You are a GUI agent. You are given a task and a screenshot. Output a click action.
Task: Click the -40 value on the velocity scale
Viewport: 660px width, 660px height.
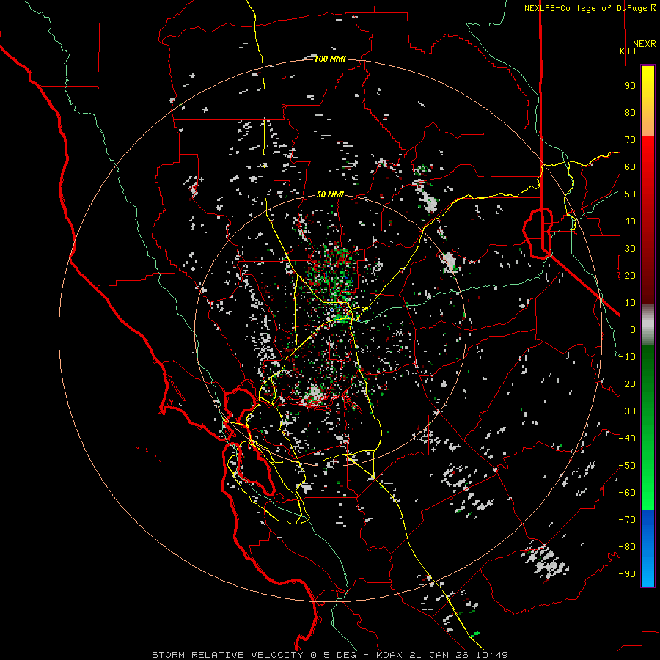tap(627, 439)
